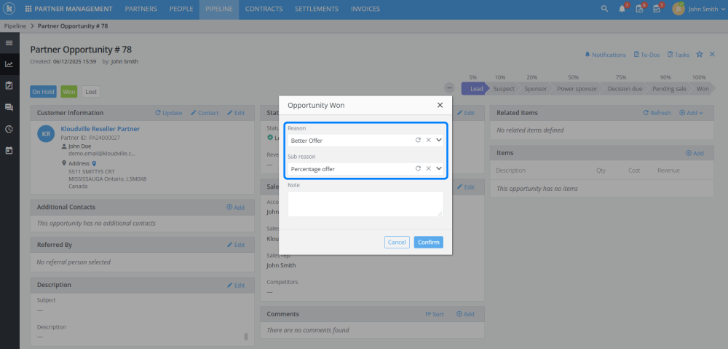Switch to the Pipeline tab
The width and height of the screenshot is (728, 349).
[x=219, y=9]
